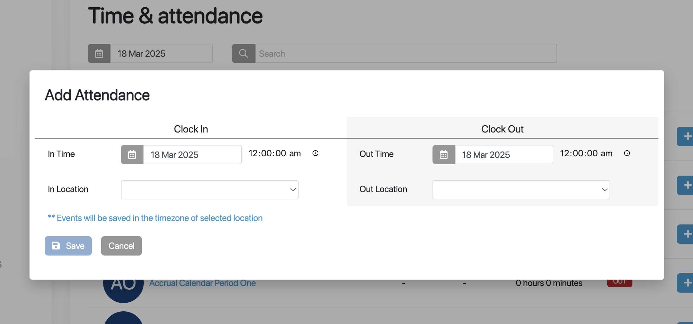Viewport: 693px width, 324px height.
Task: Edit the Out Time 12:00:00 am value
Action: pos(586,153)
